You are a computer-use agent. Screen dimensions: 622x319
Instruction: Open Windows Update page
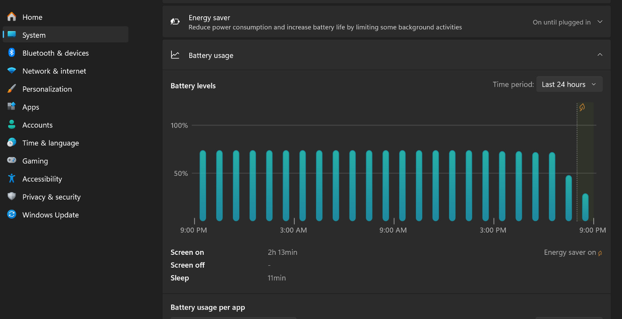65,215
